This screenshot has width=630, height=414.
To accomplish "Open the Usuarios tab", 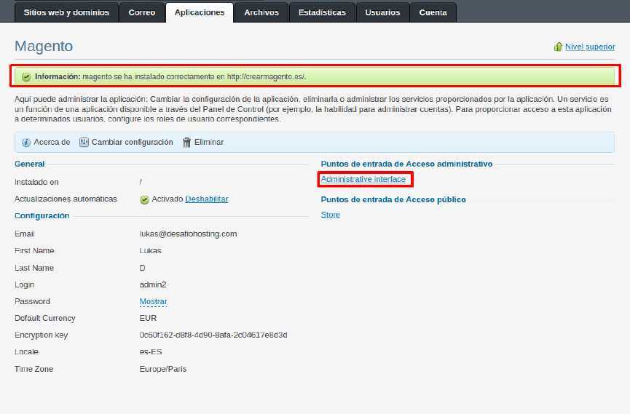I will pos(382,12).
